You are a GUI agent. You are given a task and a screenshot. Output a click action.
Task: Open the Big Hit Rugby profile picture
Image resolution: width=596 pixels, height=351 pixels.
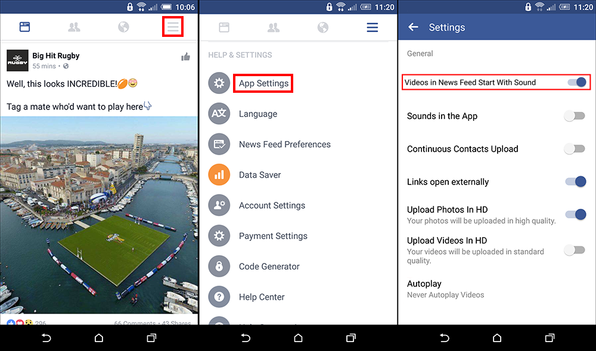tap(17, 60)
